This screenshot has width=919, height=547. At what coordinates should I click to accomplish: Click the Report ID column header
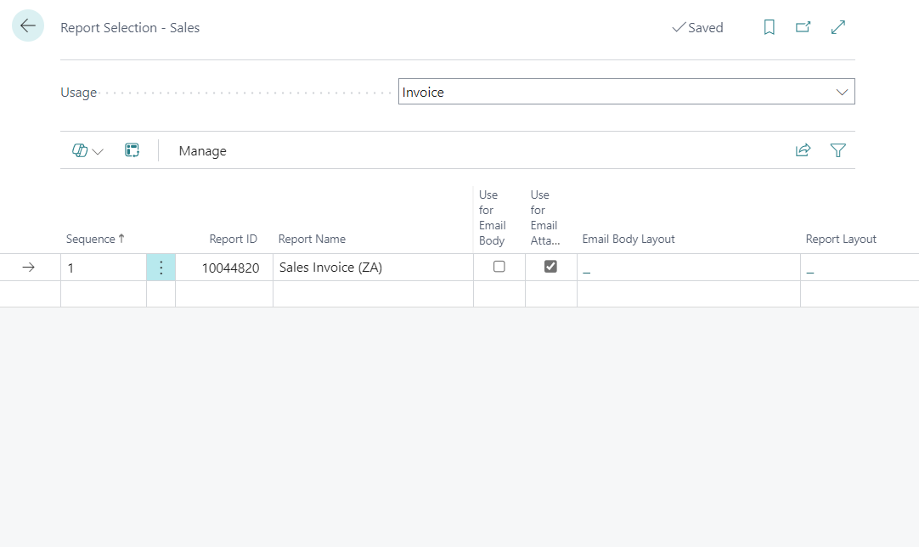click(x=233, y=240)
